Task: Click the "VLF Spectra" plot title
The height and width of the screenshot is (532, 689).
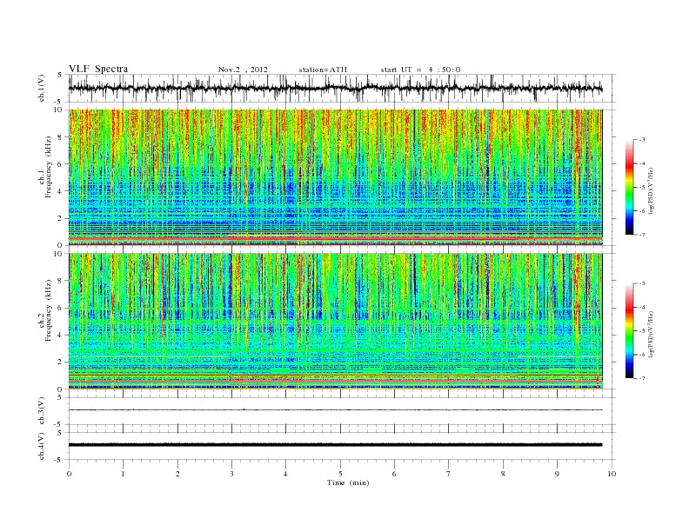Action: click(x=98, y=69)
